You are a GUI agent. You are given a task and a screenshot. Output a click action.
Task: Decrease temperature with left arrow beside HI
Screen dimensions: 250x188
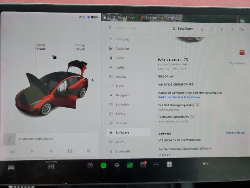click(x=41, y=166)
